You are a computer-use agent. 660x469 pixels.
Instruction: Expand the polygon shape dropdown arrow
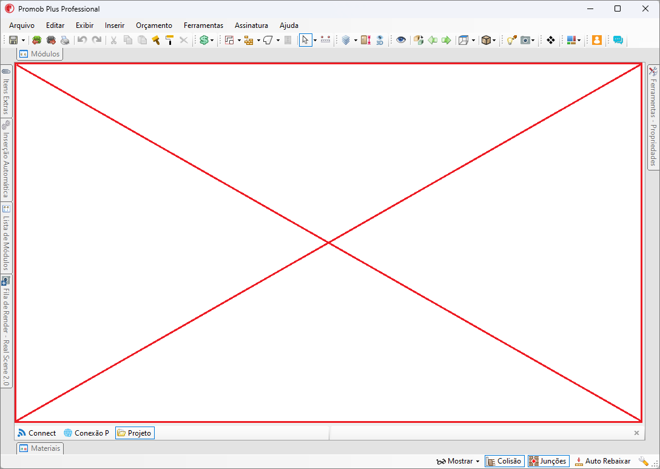pos(278,41)
